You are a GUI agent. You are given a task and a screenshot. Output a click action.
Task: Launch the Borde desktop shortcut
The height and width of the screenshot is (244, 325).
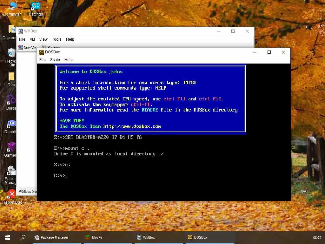click(x=11, y=103)
